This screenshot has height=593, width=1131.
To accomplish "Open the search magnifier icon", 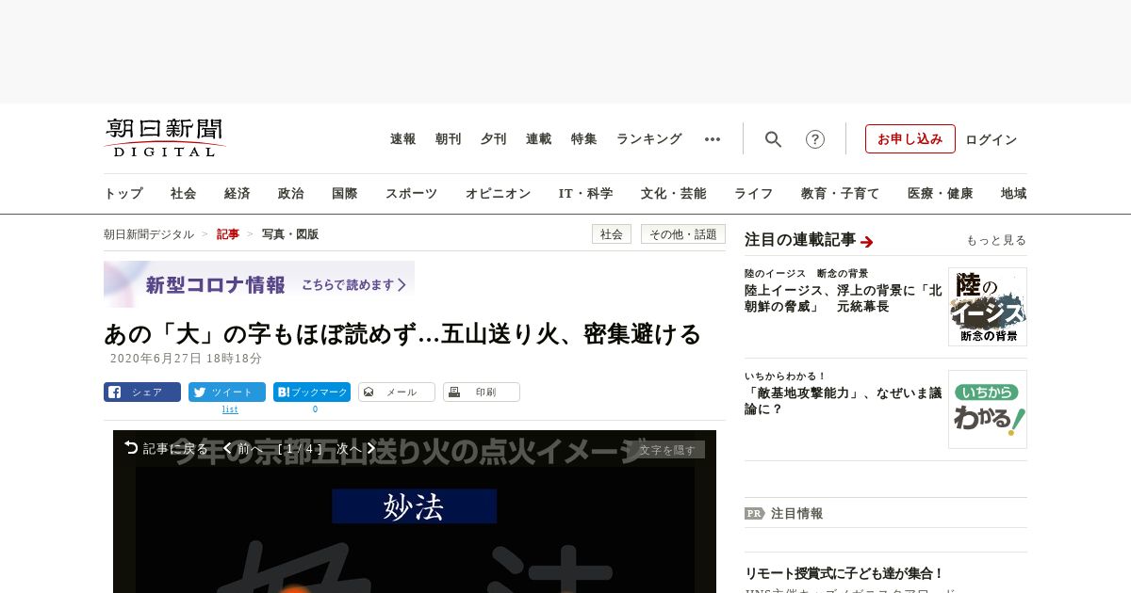I will coord(773,139).
